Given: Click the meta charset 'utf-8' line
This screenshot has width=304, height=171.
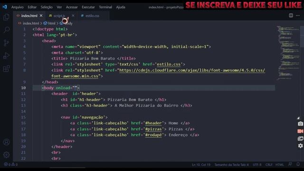Looking at the screenshot, I should 77,53.
